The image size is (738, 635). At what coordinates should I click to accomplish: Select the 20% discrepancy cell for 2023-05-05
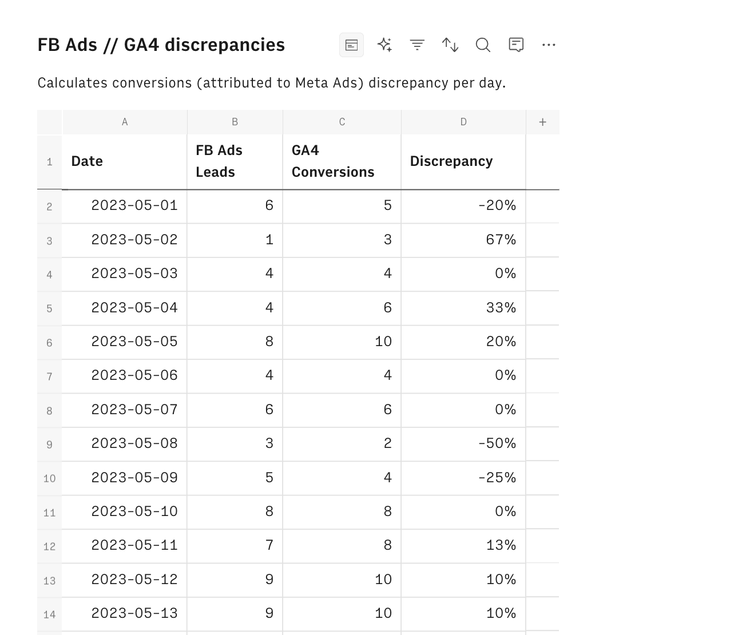(463, 342)
